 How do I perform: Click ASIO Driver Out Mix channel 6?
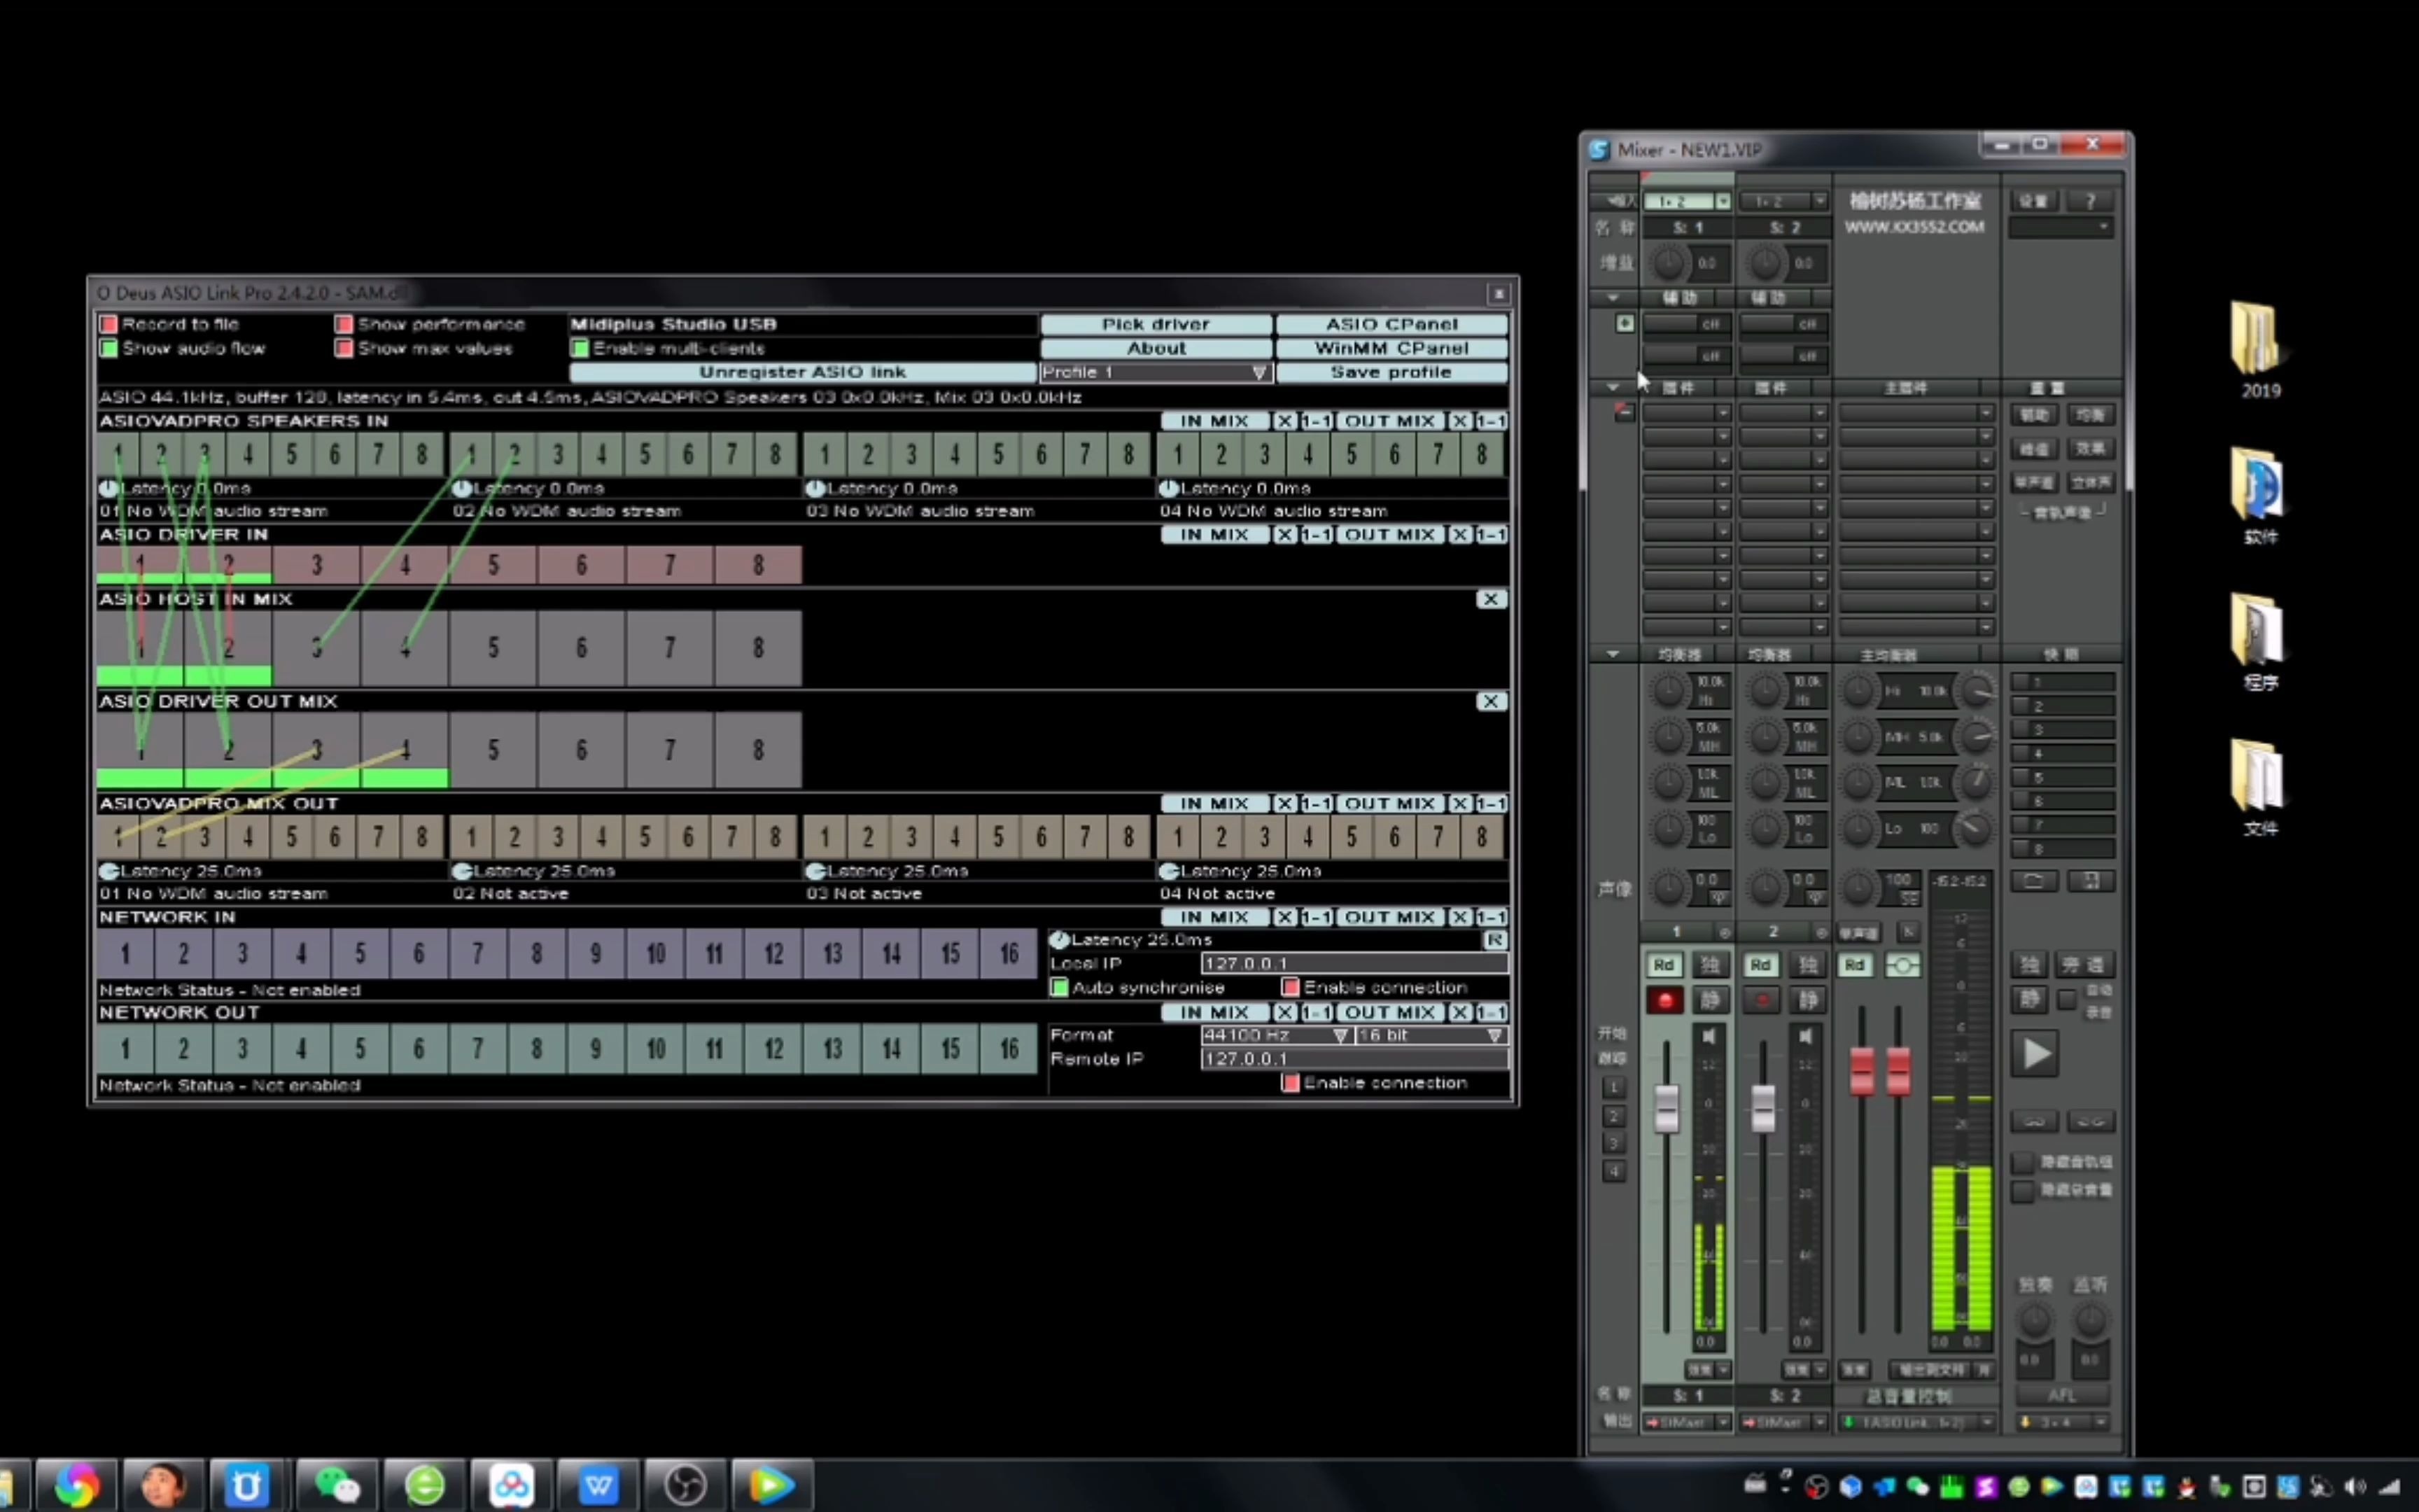581,750
